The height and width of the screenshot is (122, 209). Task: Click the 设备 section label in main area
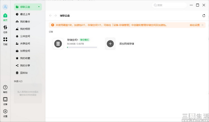click(51, 32)
